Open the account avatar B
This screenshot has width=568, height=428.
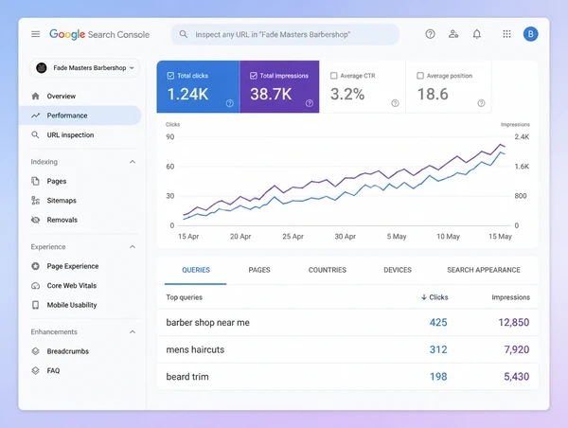tap(530, 34)
